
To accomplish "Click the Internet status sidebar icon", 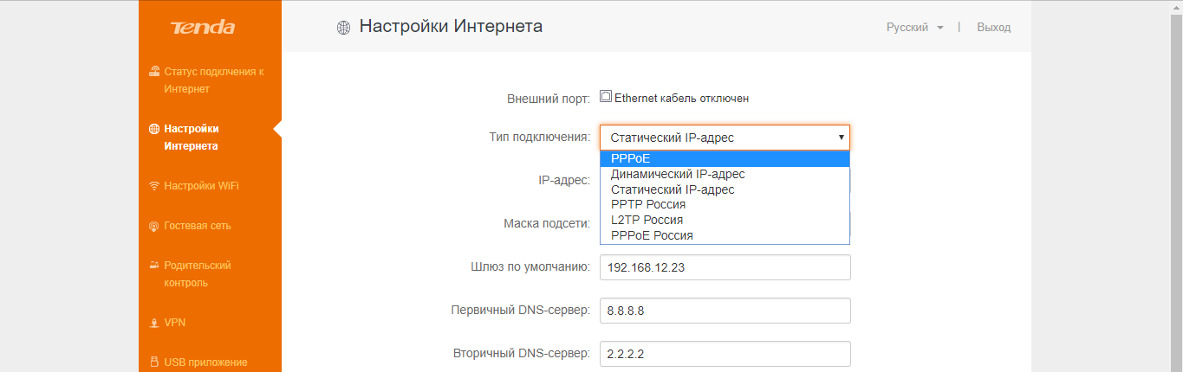I will click(x=153, y=72).
